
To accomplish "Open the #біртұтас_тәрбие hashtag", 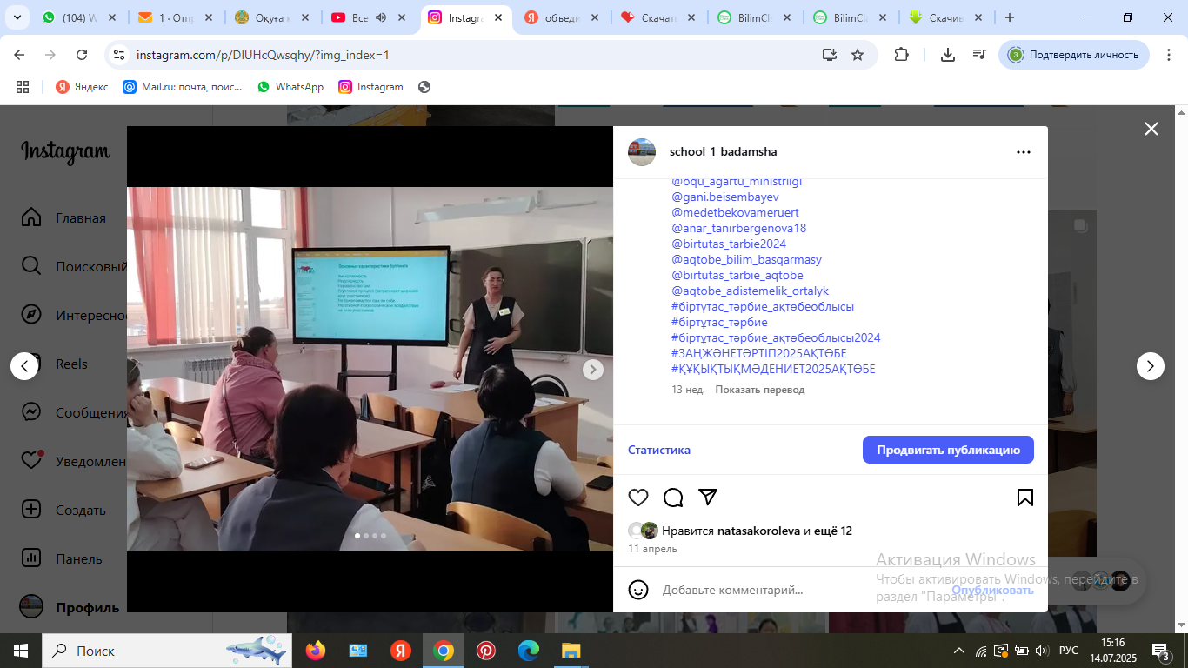I will tap(719, 323).
